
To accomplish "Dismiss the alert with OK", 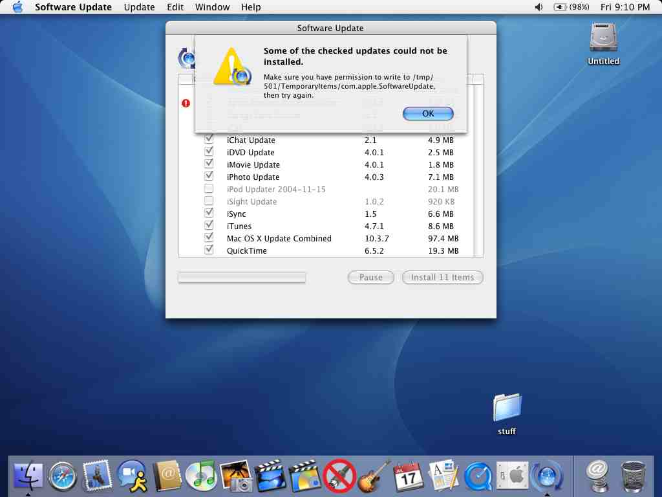I will pos(428,113).
